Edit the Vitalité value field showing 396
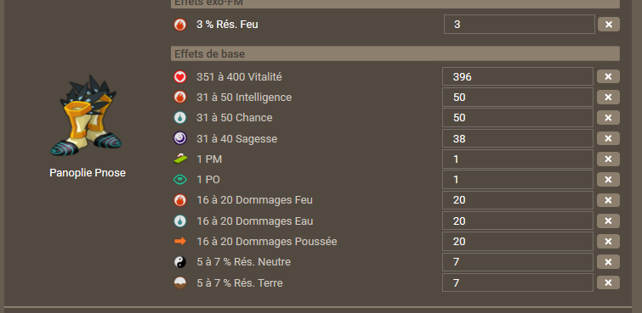This screenshot has width=642, height=313. point(518,76)
